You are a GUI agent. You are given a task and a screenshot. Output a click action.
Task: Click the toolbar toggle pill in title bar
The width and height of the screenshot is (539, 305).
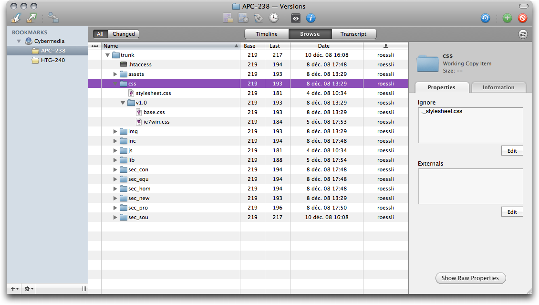point(524,6)
